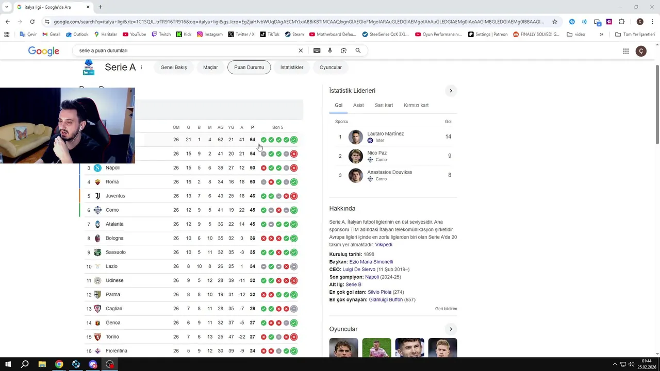Click the Cagliari team crest icon
Screen dimensions: 660x371
(97, 309)
